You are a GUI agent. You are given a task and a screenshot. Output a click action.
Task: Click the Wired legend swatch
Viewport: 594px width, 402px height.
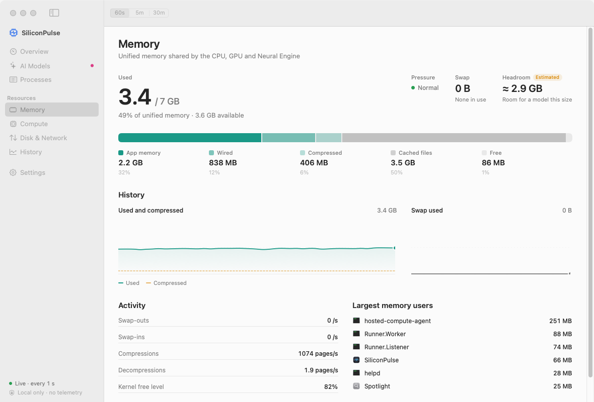point(211,153)
